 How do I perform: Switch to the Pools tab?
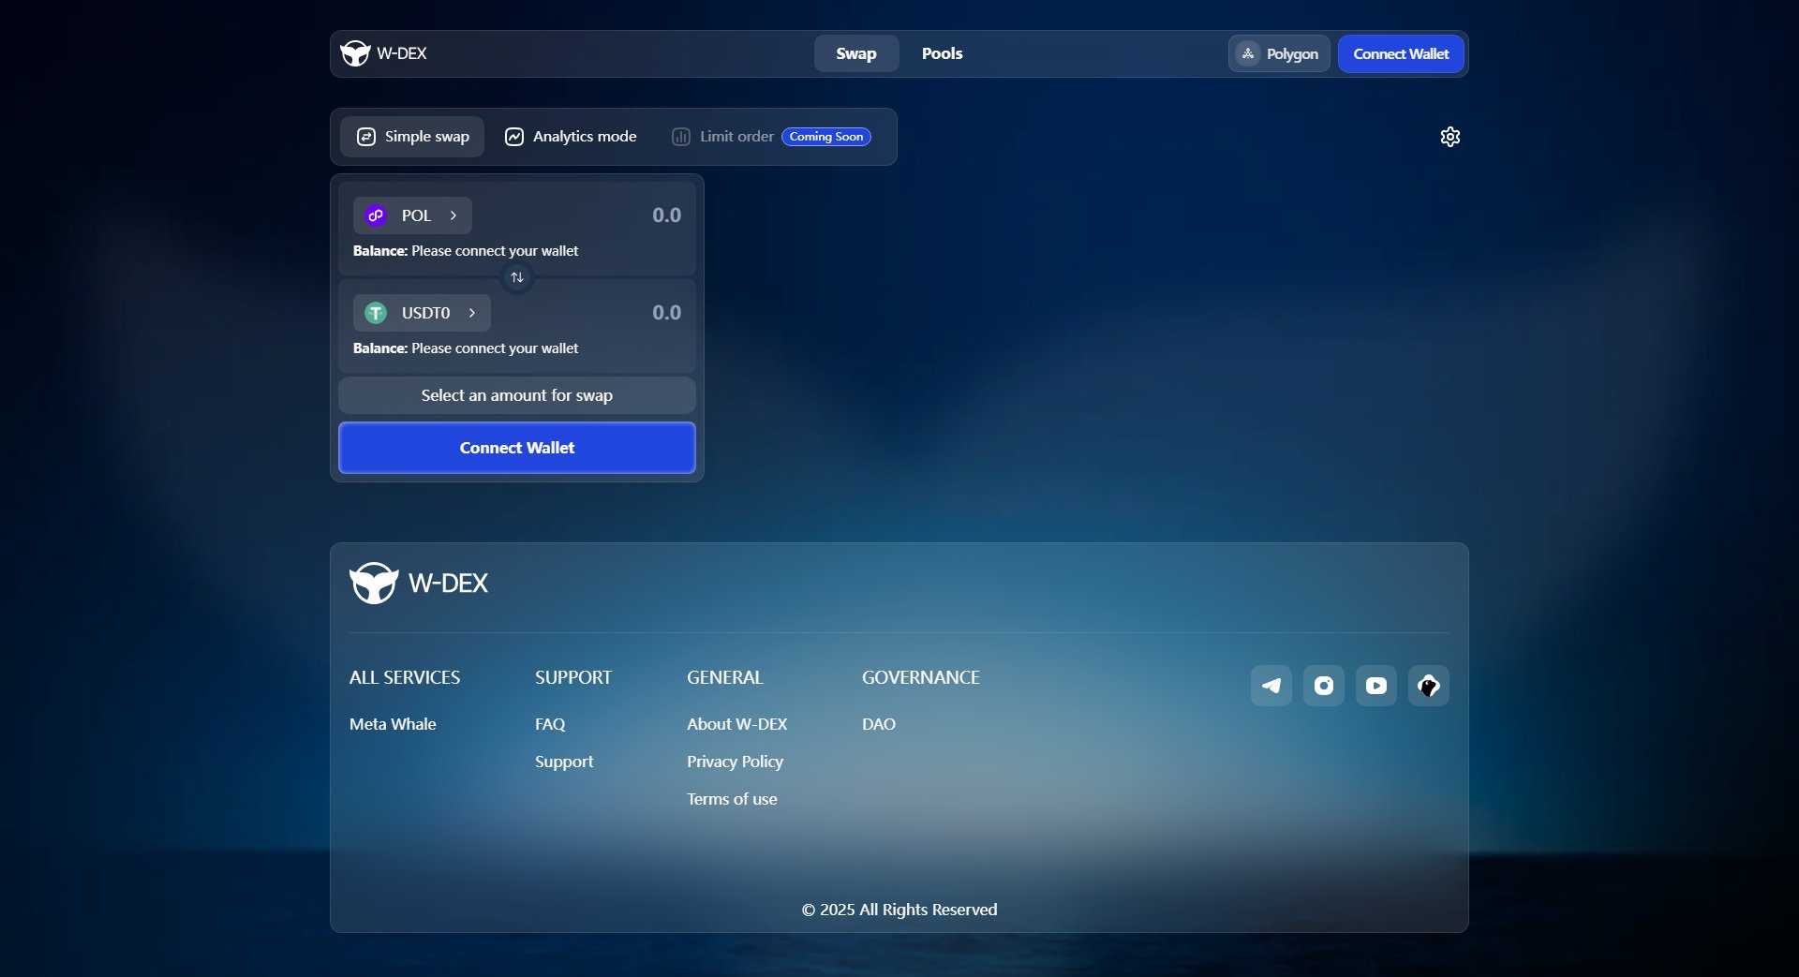(x=943, y=53)
